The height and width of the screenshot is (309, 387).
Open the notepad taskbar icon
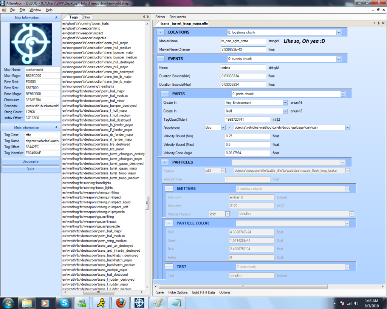[x=177, y=303]
